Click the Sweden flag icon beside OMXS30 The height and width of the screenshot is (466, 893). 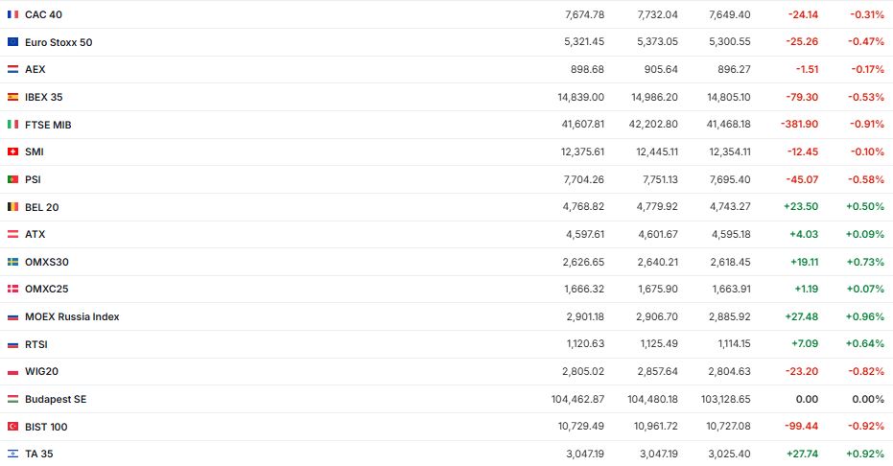click(12, 262)
